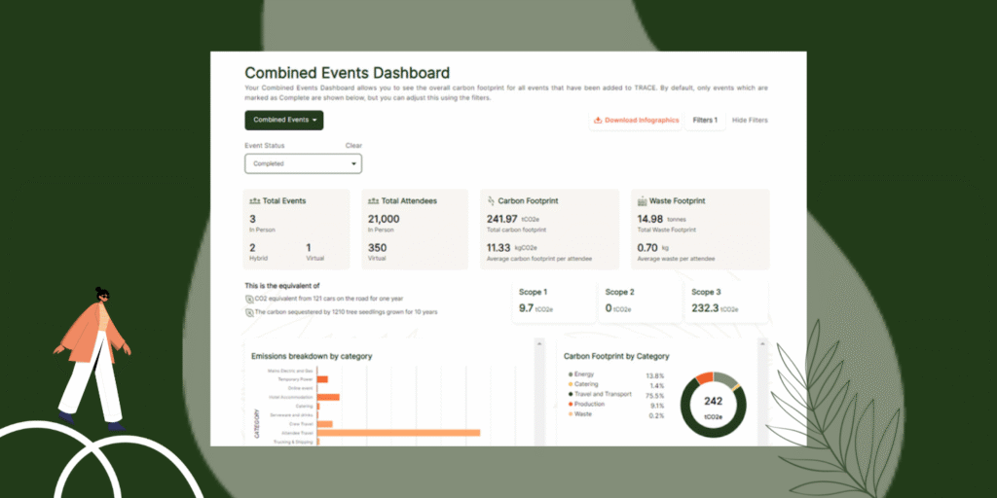The width and height of the screenshot is (997, 498).
Task: Click Download Infographics button
Action: coord(636,120)
